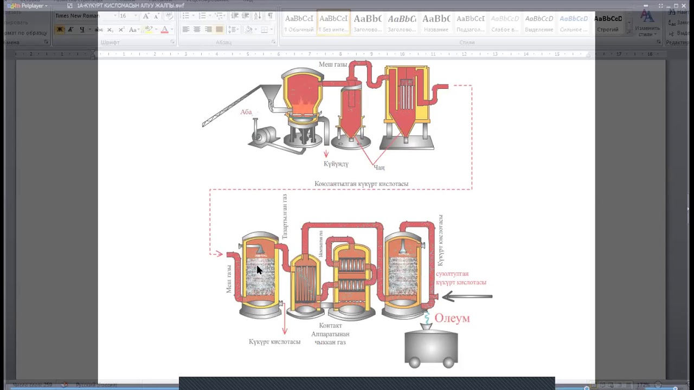Expand the highlight color dropdown arrow
This screenshot has height=390, width=694.
[x=156, y=29]
